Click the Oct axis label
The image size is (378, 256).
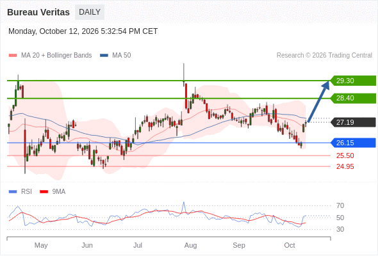(x=290, y=245)
